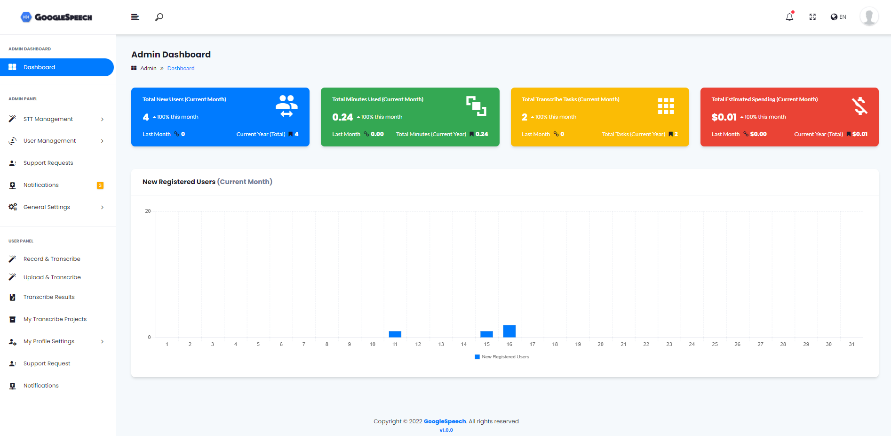The height and width of the screenshot is (436, 891).
Task: Click the GoogleSpeech link in the footer
Action: pos(444,421)
